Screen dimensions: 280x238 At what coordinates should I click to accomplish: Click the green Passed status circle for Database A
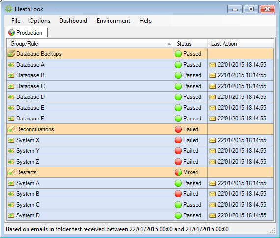tap(178, 65)
